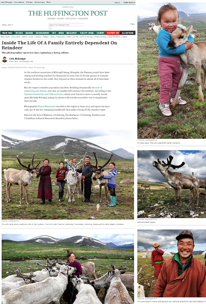Select the HuffPost Live tab
Viewport: 206px width, 304px height.
point(113,33)
